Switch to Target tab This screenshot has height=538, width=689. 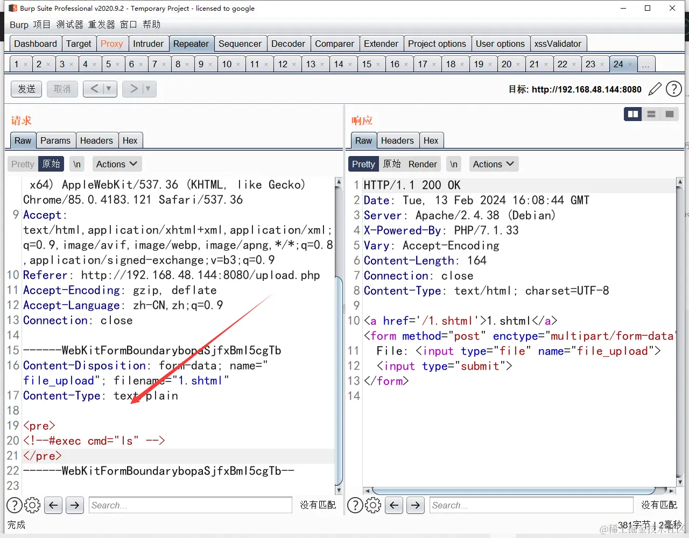coord(79,44)
